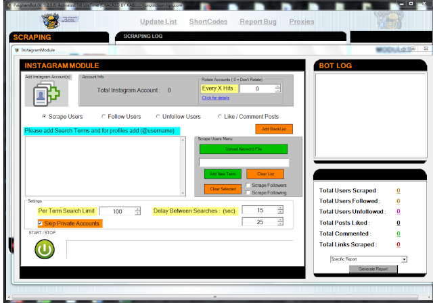
Task: Increase the delay value of 25
Action: coord(280,219)
